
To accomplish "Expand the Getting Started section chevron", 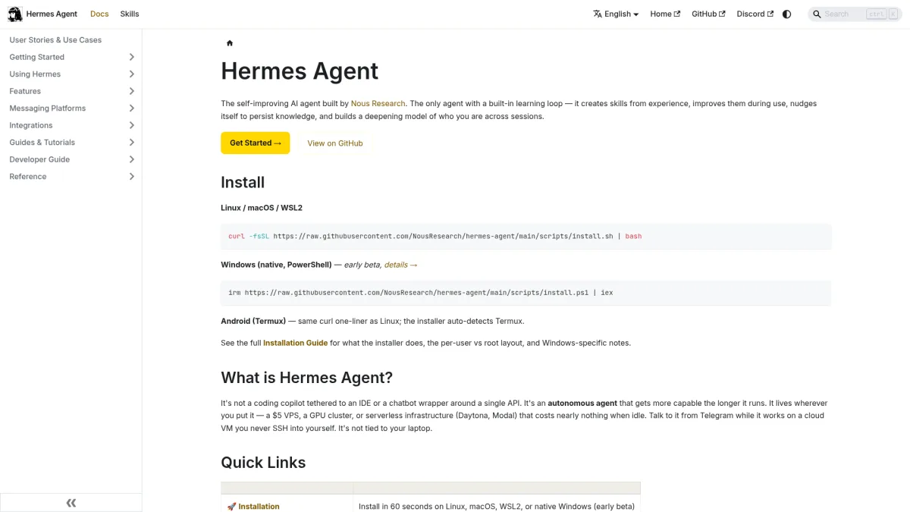I will click(132, 57).
